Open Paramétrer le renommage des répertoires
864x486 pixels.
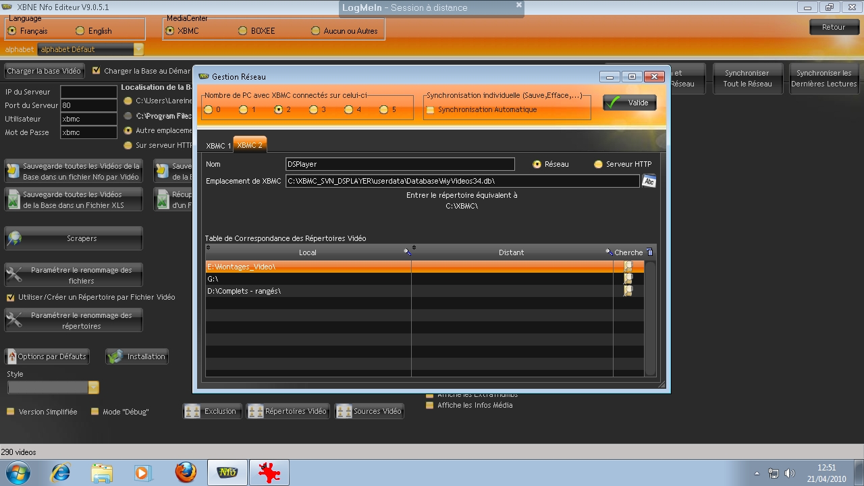pyautogui.click(x=74, y=320)
